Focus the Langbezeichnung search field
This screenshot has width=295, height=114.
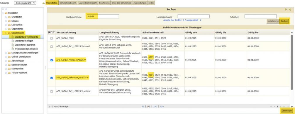pyautogui.click(x=194, y=16)
